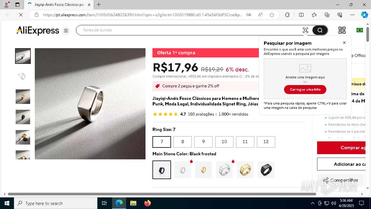This screenshot has height=209, width=371.
Task: Open the image search camera icon
Action: (305, 30)
